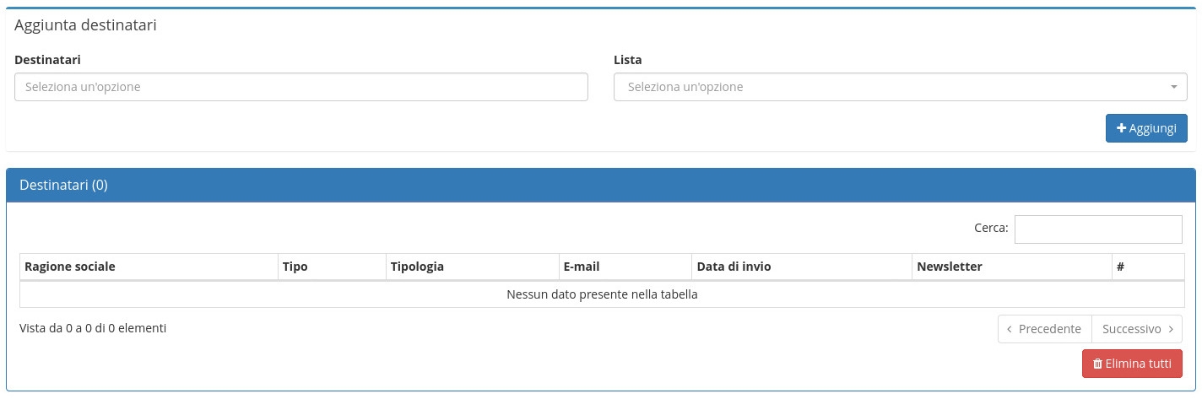Open the Destinatari selection field
1202x399 pixels.
300,87
